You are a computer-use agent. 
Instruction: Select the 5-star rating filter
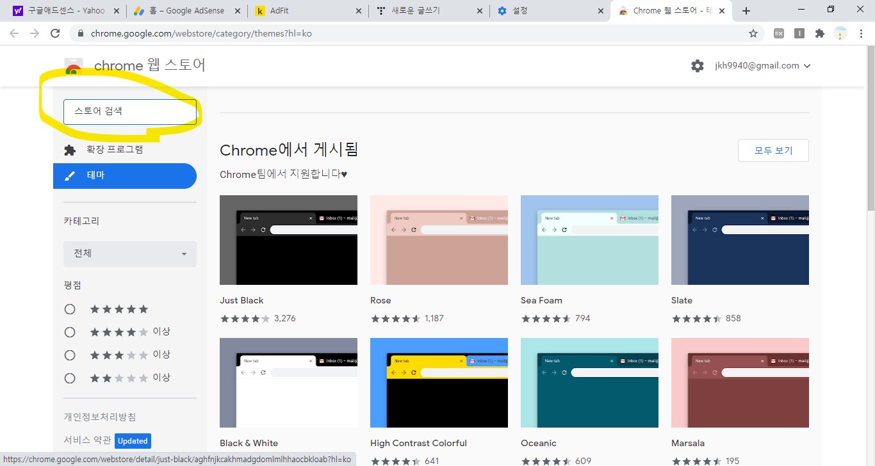click(x=70, y=309)
